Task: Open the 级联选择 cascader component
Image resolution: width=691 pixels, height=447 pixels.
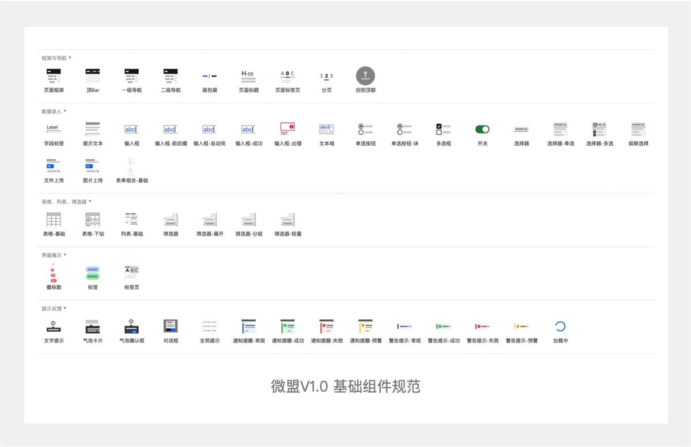Action: [x=638, y=129]
